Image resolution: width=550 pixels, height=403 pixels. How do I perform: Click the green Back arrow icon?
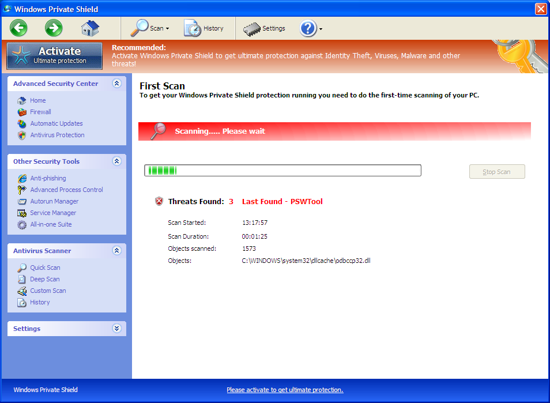[x=18, y=28]
